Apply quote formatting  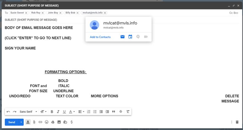tap(113, 112)
